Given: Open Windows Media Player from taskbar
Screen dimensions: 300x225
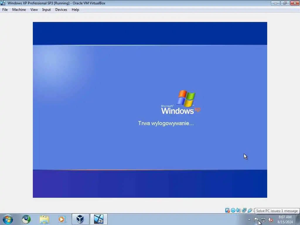Looking at the screenshot, I should point(62,219).
